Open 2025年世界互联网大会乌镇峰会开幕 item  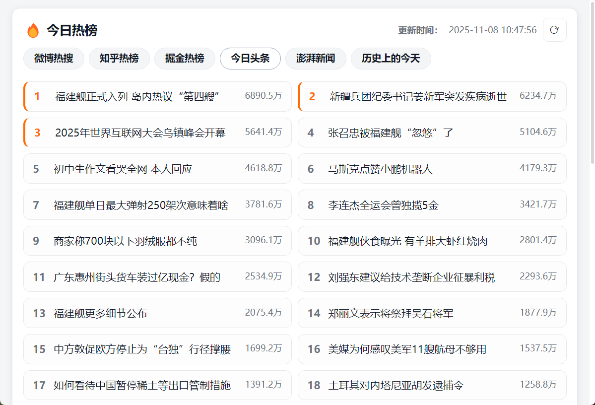(140, 133)
